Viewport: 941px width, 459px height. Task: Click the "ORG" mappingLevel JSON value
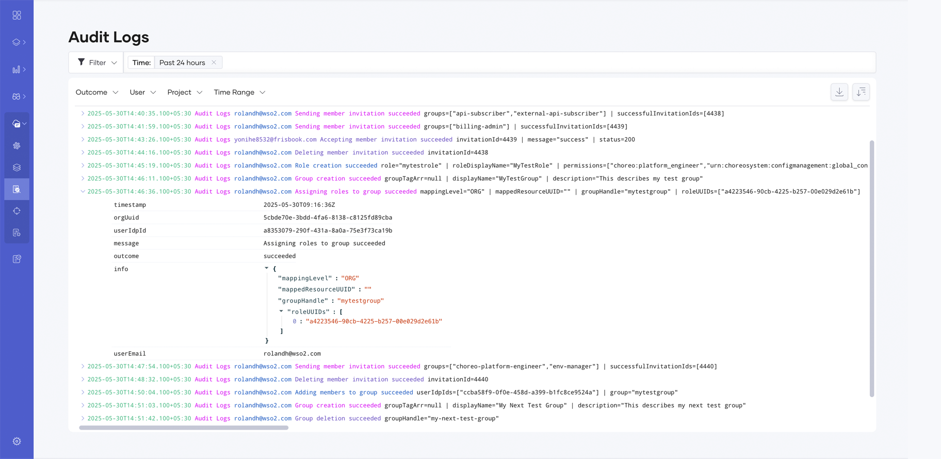coord(350,278)
